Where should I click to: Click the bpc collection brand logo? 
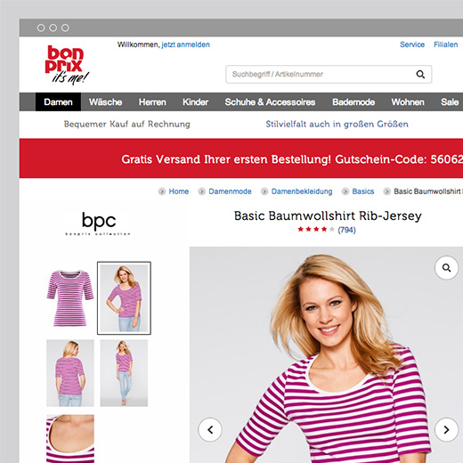[98, 223]
